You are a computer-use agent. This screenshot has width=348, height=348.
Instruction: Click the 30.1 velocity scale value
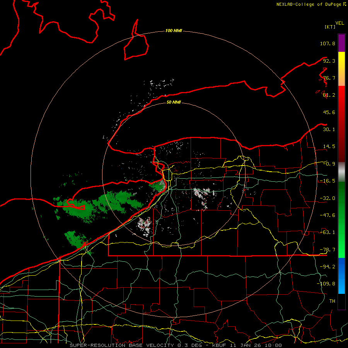(329, 130)
